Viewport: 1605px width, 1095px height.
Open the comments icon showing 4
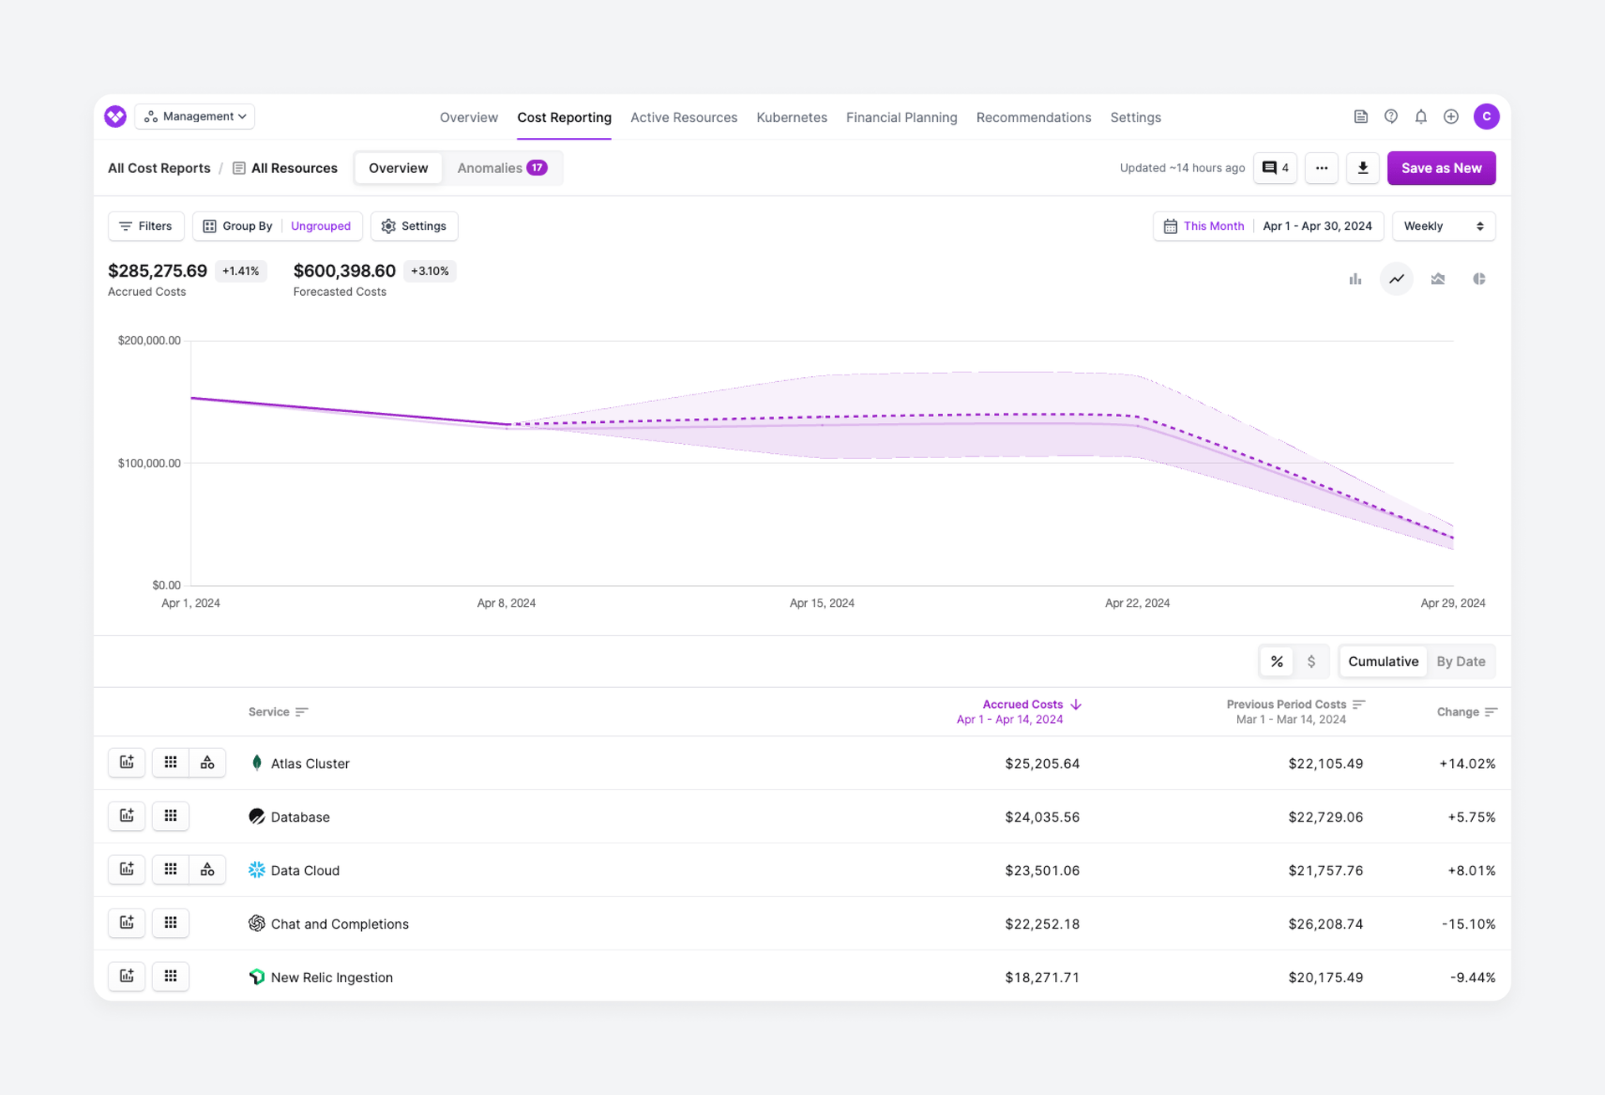(x=1275, y=168)
